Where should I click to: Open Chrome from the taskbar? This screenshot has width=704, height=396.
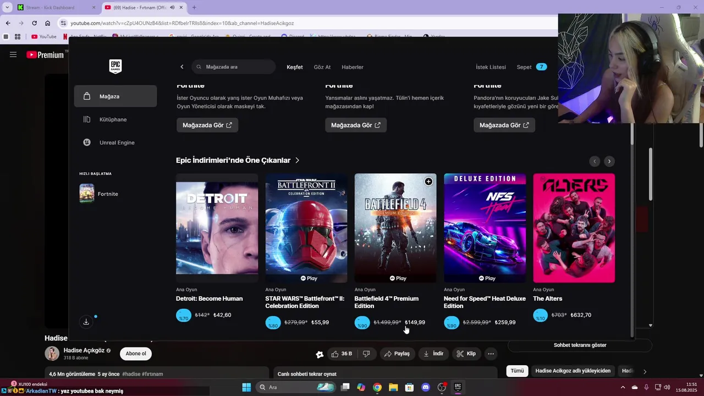[377, 387]
